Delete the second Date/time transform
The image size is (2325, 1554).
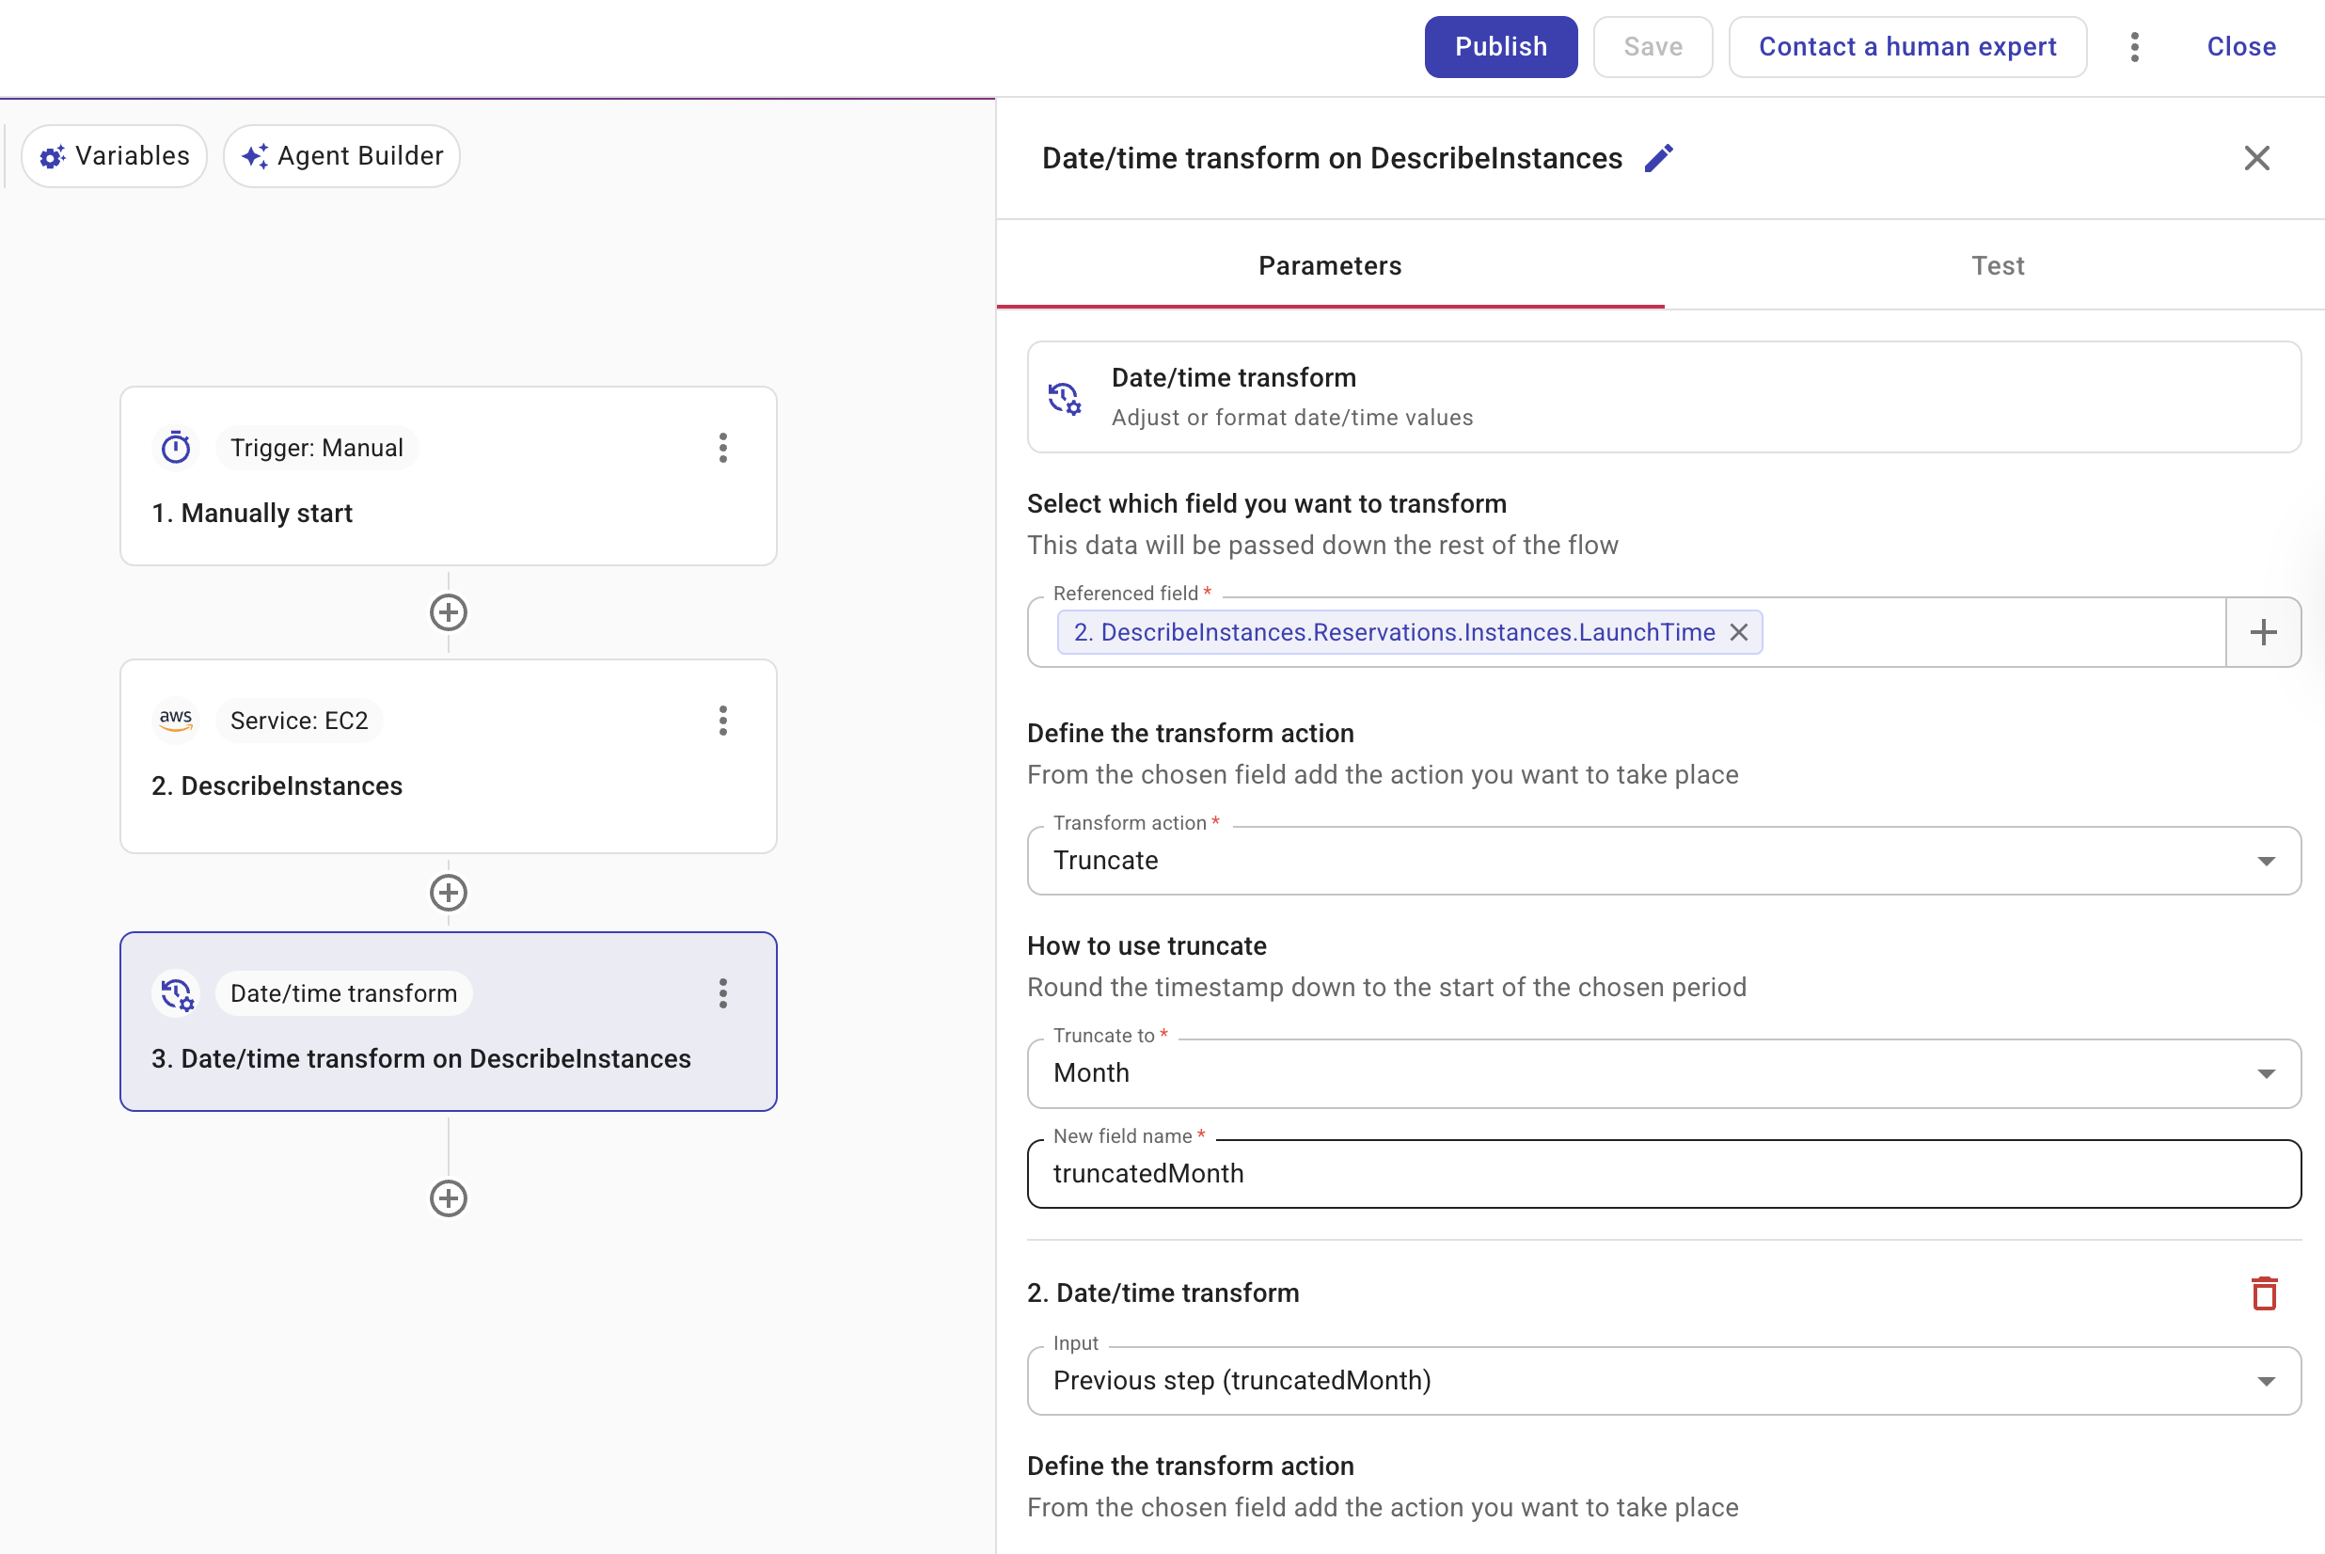2264,1293
